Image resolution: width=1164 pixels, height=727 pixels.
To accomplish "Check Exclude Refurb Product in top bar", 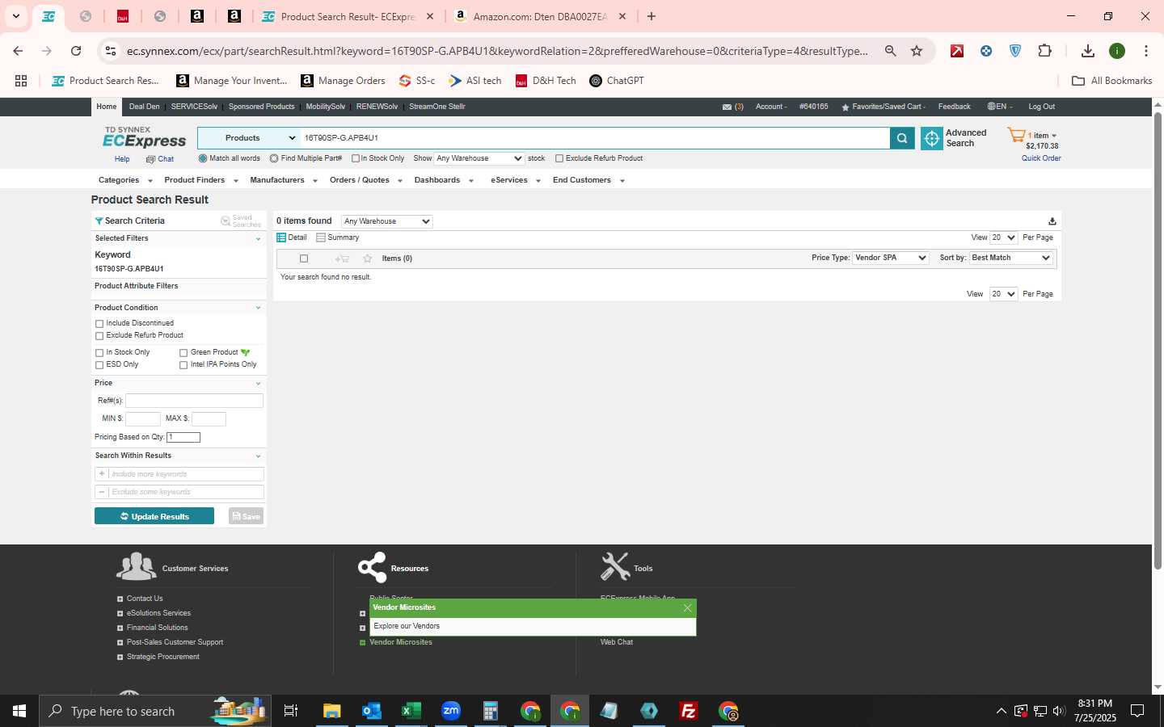I will click(x=559, y=158).
